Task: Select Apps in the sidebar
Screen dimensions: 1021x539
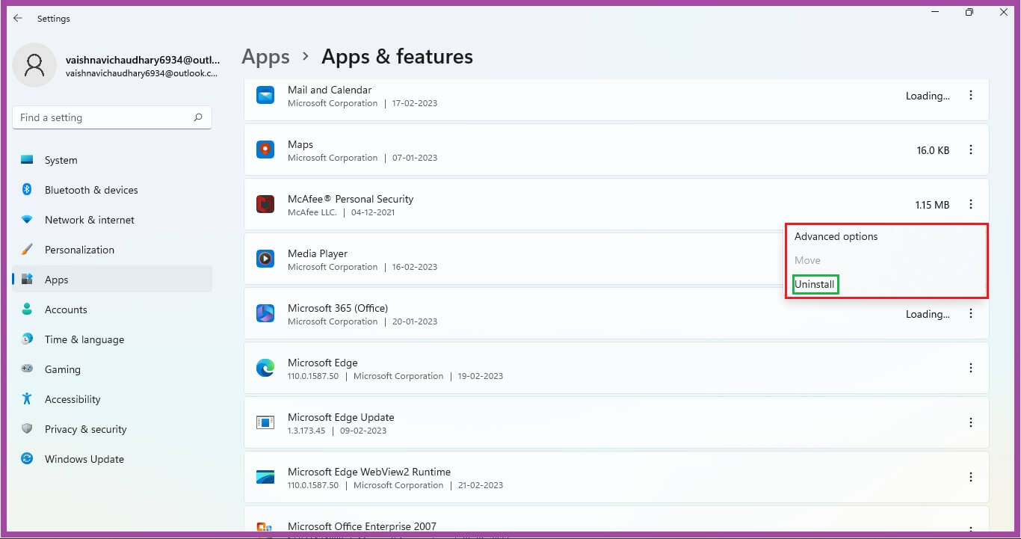Action: tap(112, 280)
